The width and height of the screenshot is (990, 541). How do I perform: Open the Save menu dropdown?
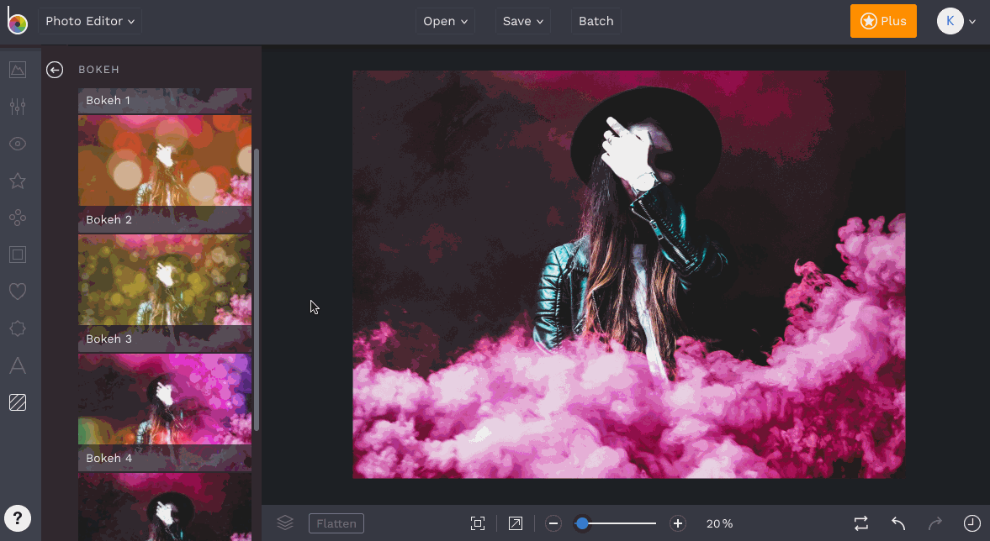(523, 21)
